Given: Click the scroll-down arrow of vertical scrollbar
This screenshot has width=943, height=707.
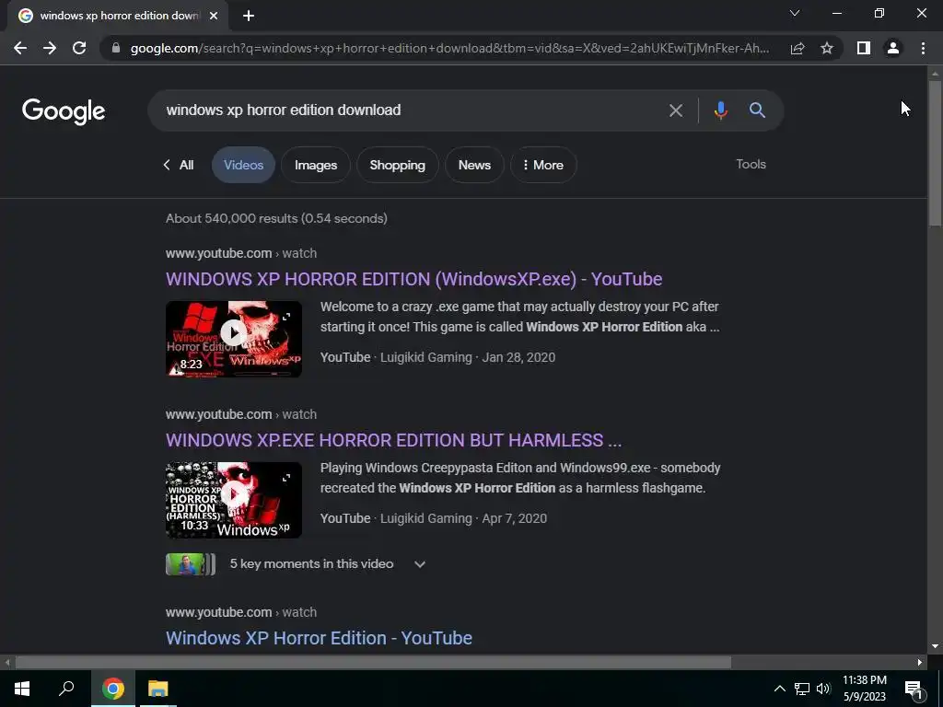Looking at the screenshot, I should pyautogui.click(x=935, y=646).
